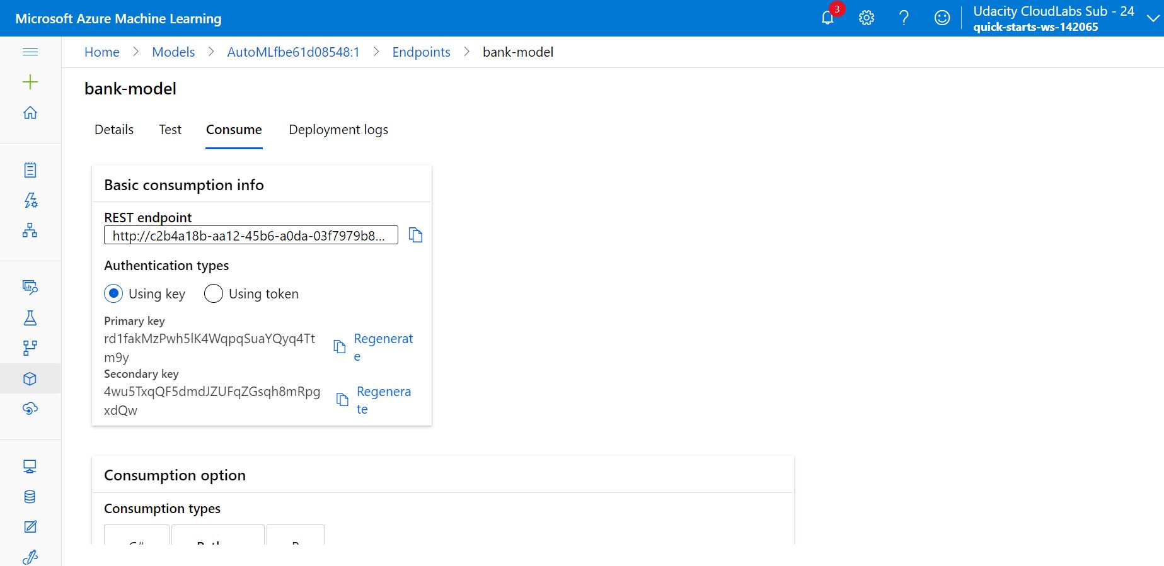This screenshot has width=1164, height=566.
Task: Copy the primary key value
Action: click(340, 347)
